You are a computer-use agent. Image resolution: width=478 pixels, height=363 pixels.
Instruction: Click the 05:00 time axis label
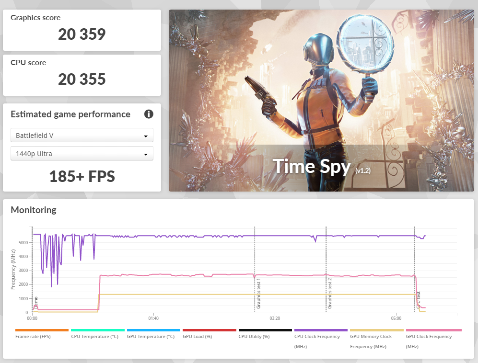[x=396, y=318]
